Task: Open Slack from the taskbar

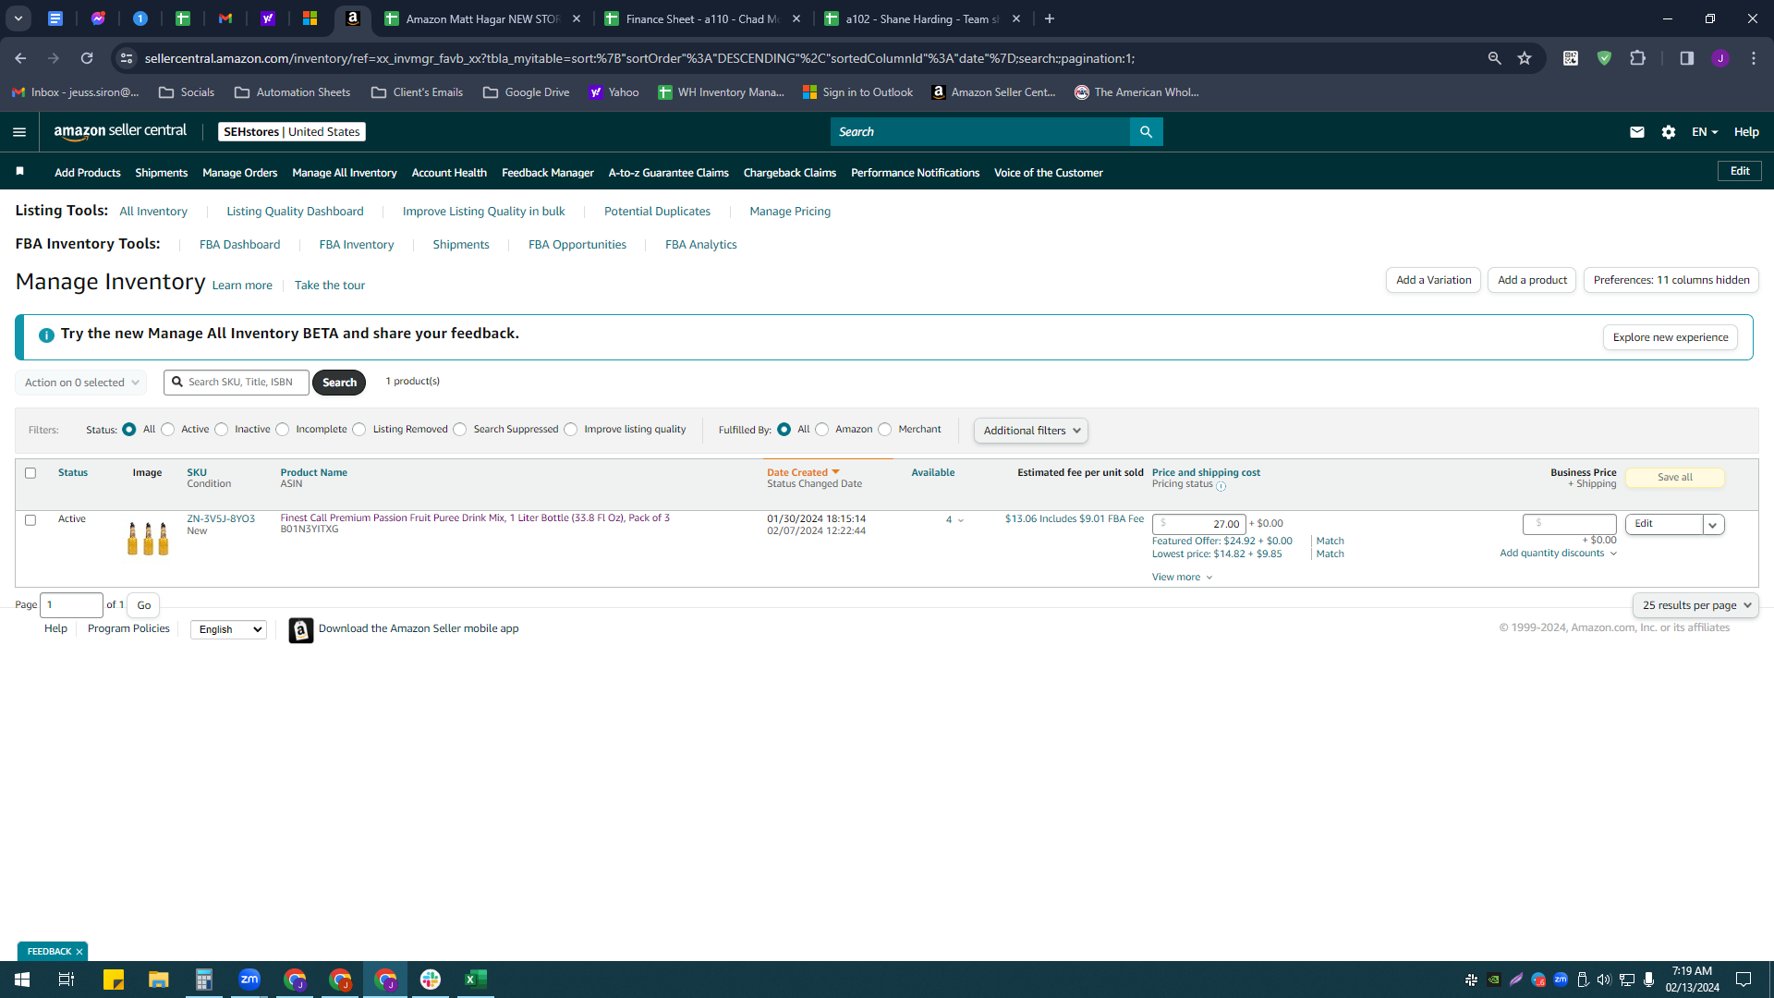Action: (431, 980)
